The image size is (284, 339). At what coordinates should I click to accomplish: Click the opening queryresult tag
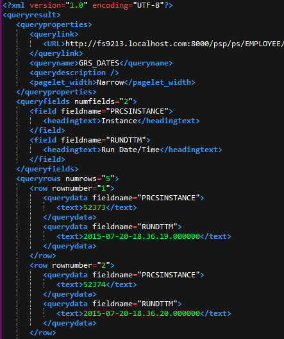pos(31,15)
